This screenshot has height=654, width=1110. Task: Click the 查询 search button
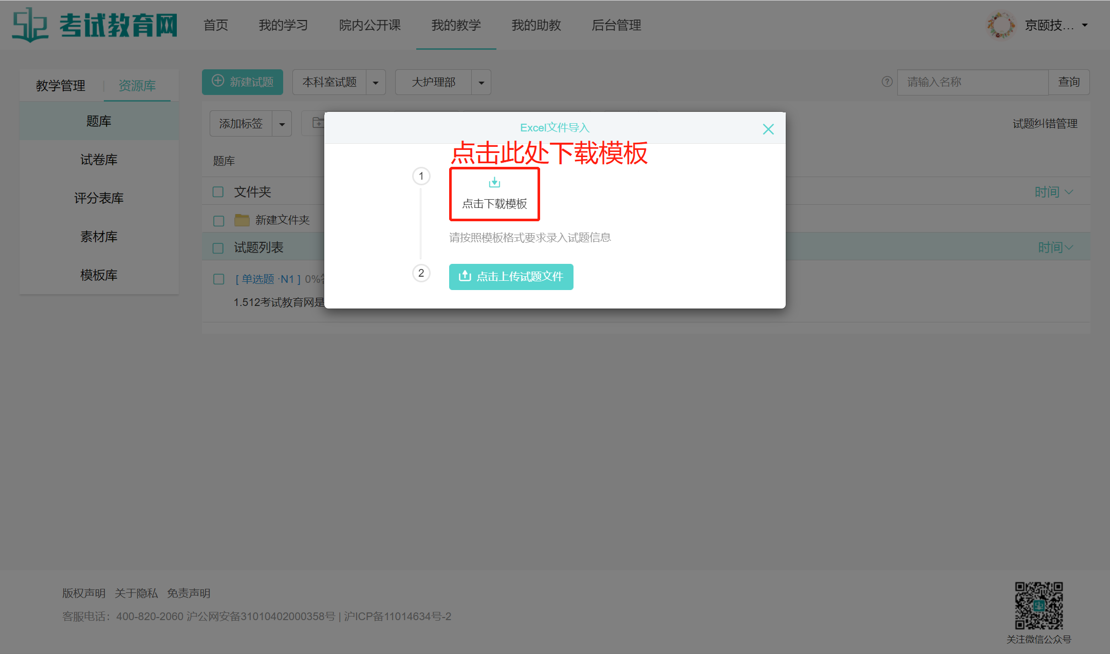(1068, 82)
